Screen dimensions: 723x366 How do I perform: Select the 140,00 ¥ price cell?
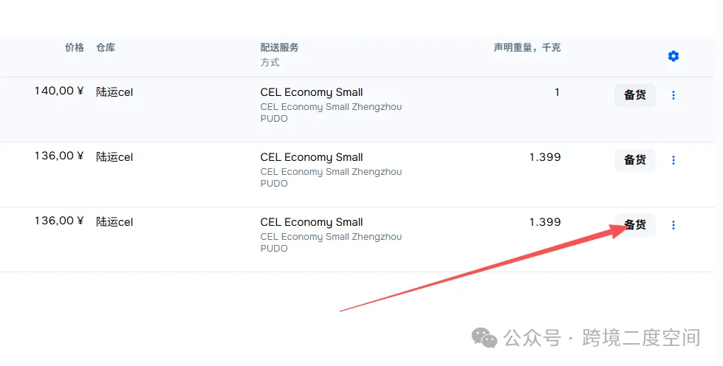pos(59,91)
